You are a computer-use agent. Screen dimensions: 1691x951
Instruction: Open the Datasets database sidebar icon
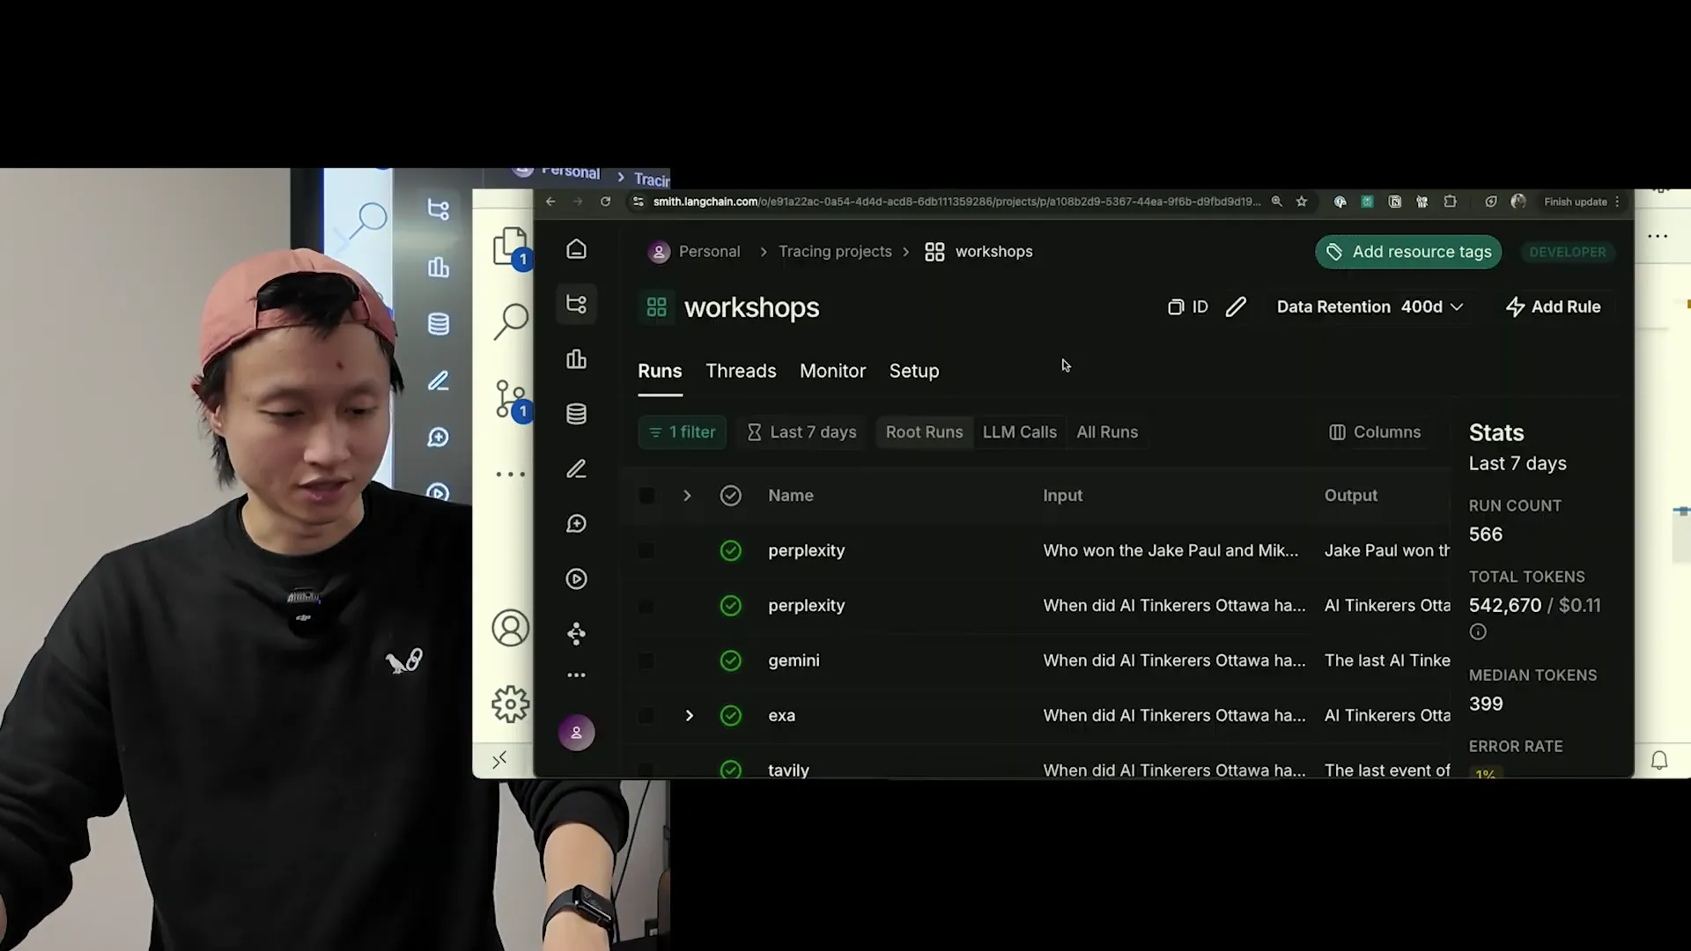click(x=576, y=414)
